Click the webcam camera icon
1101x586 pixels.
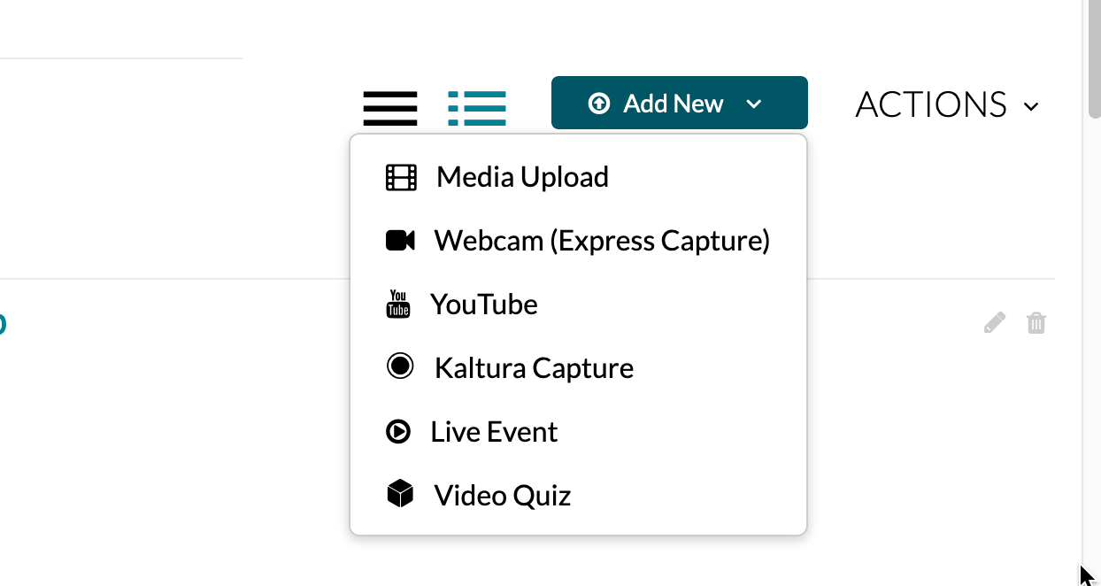(400, 241)
